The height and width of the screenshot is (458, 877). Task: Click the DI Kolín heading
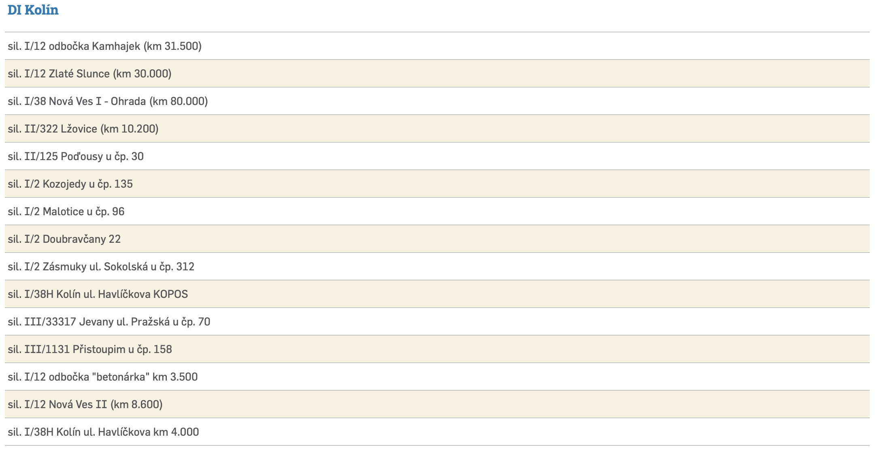point(33,10)
